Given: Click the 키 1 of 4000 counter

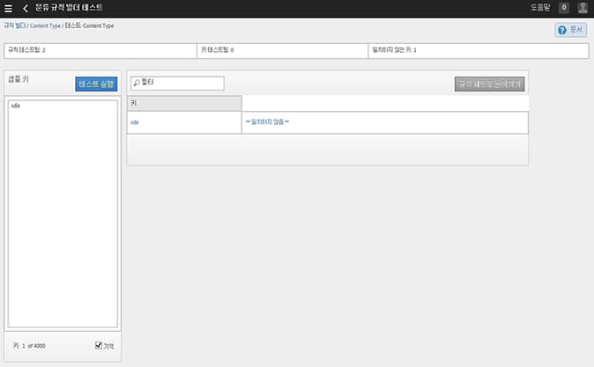Looking at the screenshot, I should (29, 345).
